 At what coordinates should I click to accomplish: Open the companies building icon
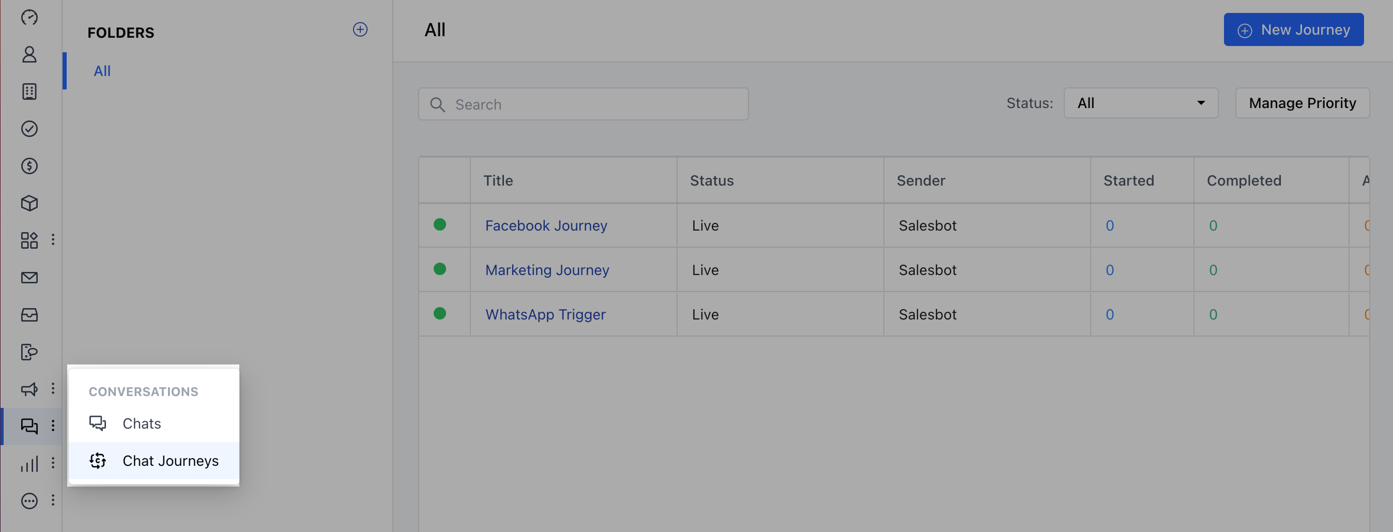coord(29,92)
